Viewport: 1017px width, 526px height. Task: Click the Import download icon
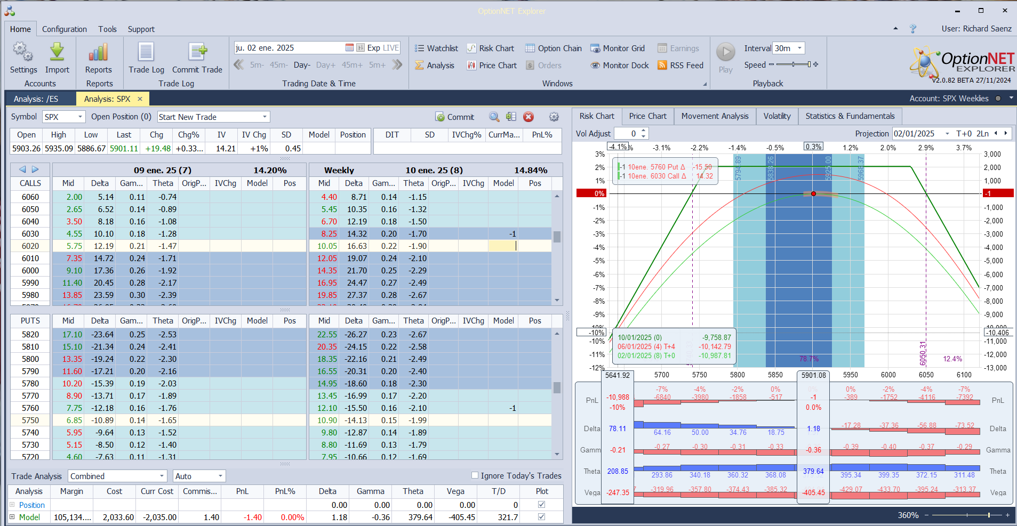57,52
